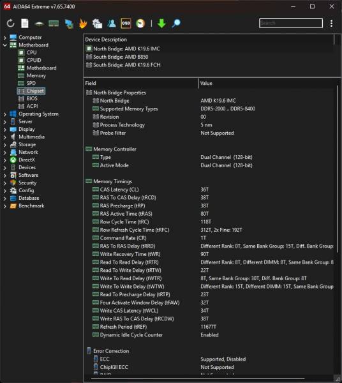This screenshot has width=342, height=383.
Task: Click the RAS To CAS Delay (tRCD) row
Action: [210, 198]
